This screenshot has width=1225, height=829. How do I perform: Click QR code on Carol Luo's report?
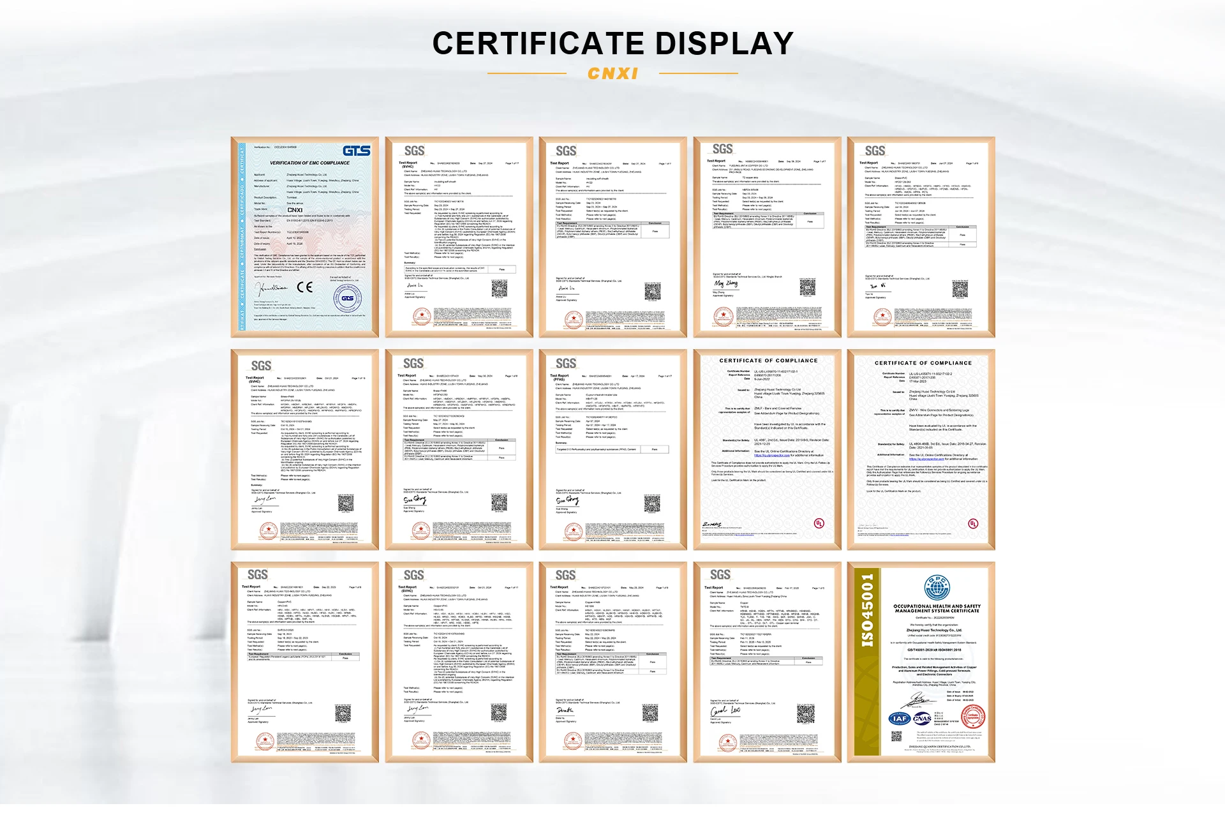806,714
